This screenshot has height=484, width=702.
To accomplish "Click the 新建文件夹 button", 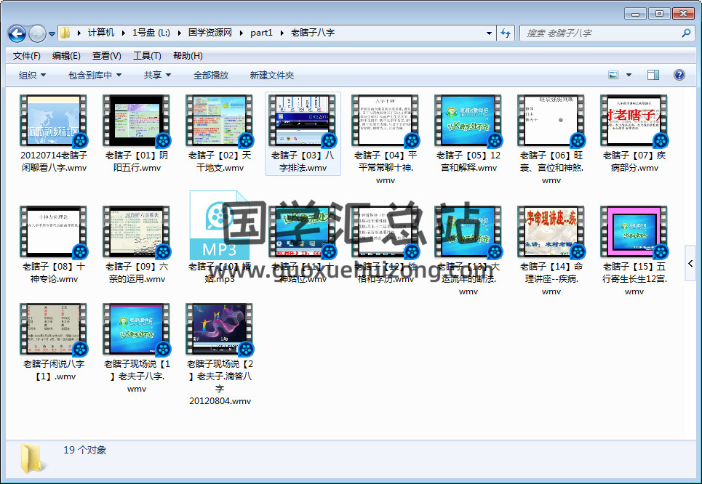I will coord(272,75).
